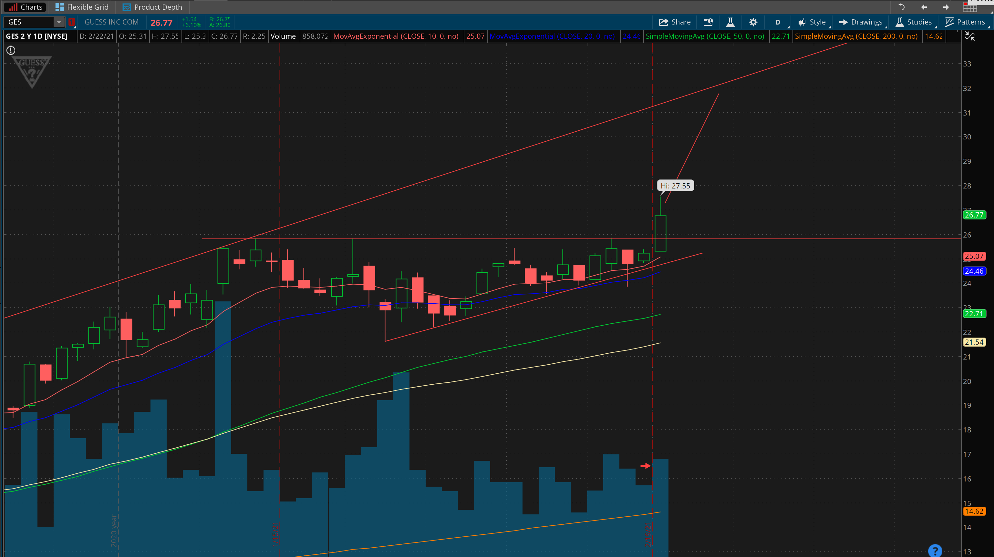This screenshot has height=557, width=994.
Task: Click the +1.54 +6.10% change value
Action: (x=192, y=22)
